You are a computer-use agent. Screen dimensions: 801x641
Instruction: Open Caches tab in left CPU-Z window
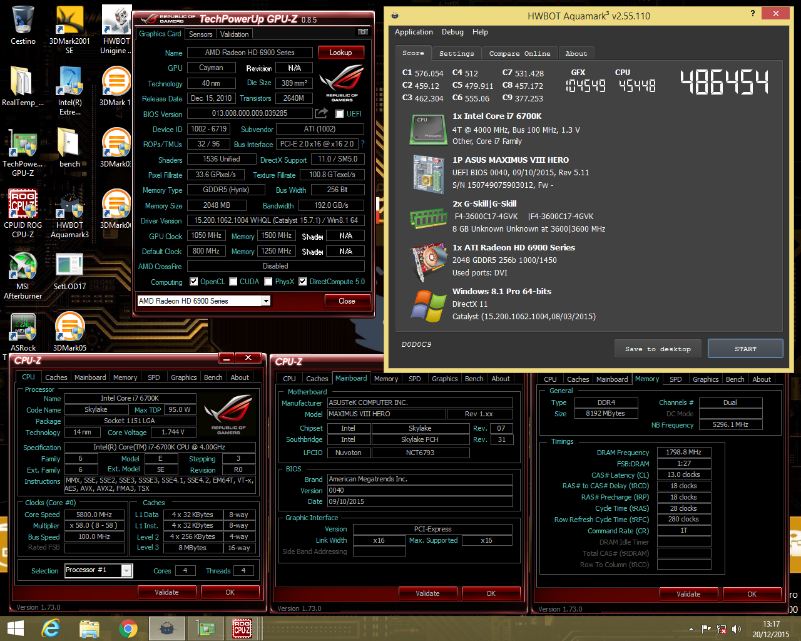coord(56,377)
